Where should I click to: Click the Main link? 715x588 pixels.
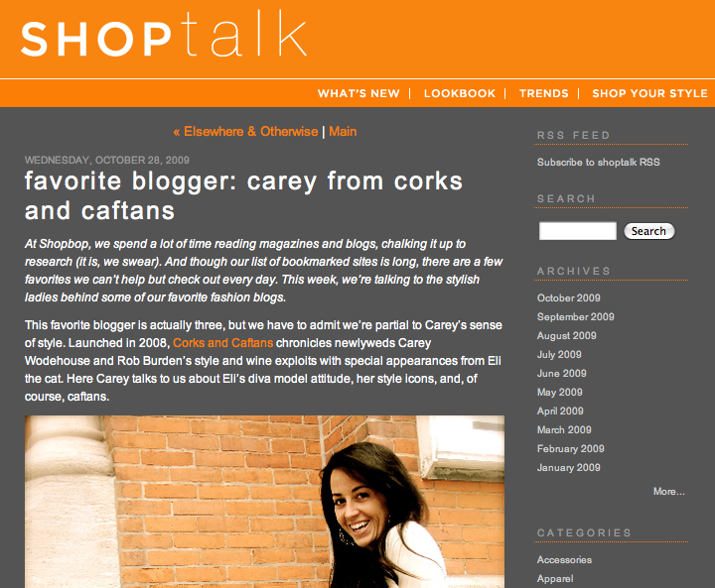coord(343,132)
